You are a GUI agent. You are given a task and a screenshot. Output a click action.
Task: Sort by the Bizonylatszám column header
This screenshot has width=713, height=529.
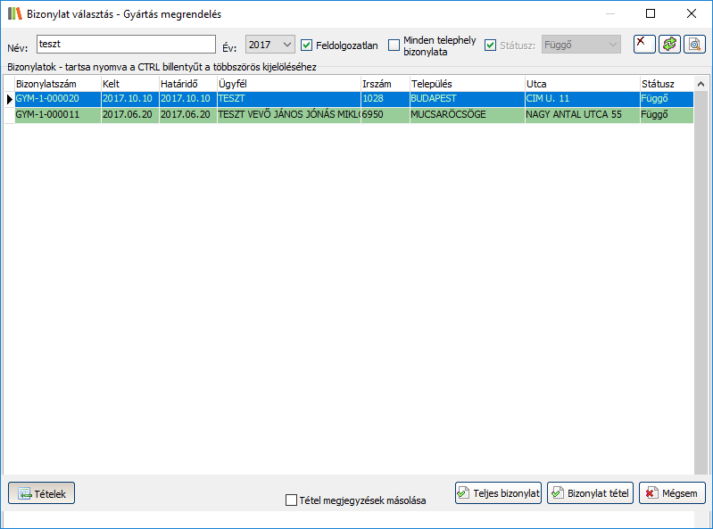point(56,83)
